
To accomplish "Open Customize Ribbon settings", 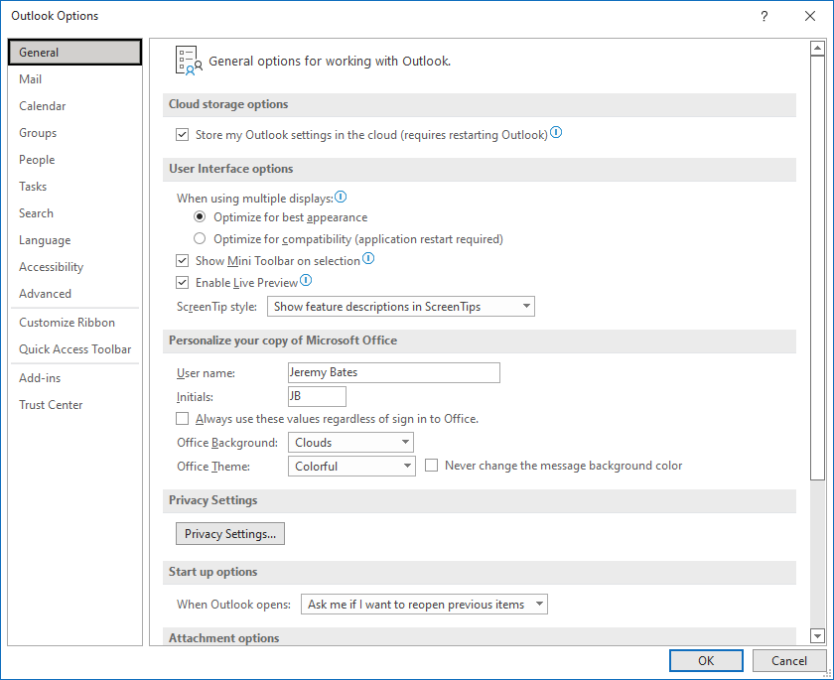I will (75, 323).
